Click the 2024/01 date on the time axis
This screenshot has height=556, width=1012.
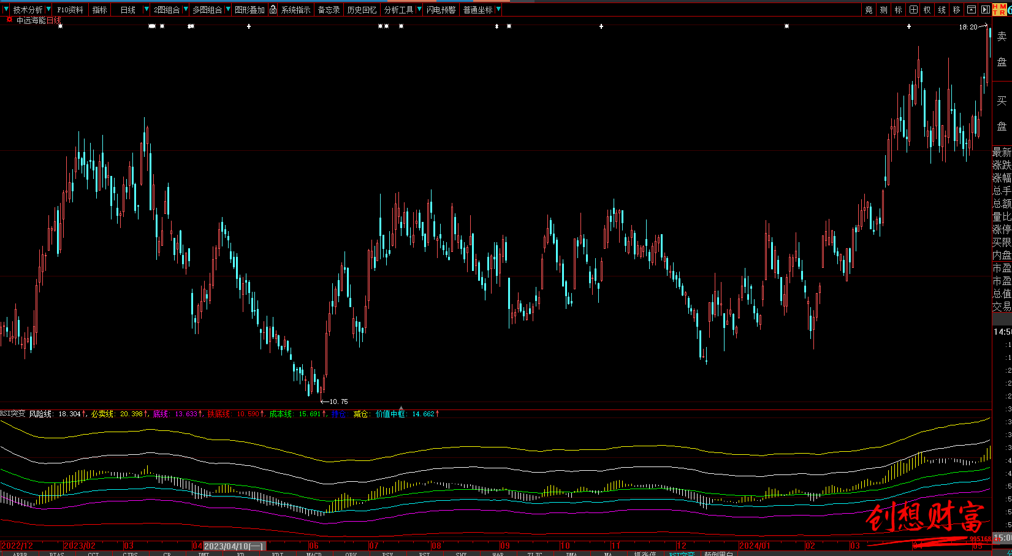click(755, 546)
